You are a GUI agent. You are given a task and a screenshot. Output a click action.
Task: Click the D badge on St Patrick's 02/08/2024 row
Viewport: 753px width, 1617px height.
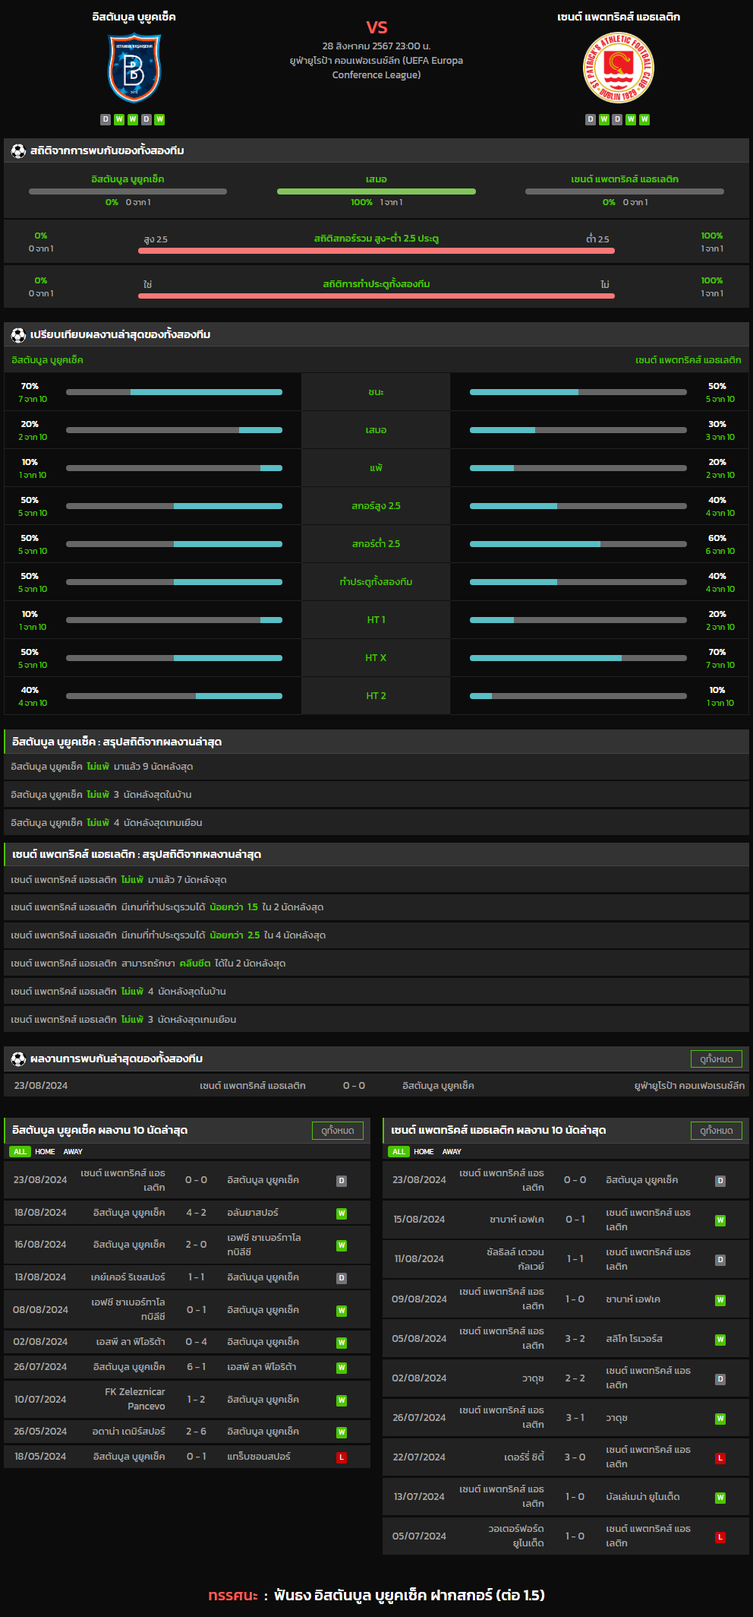(720, 1379)
